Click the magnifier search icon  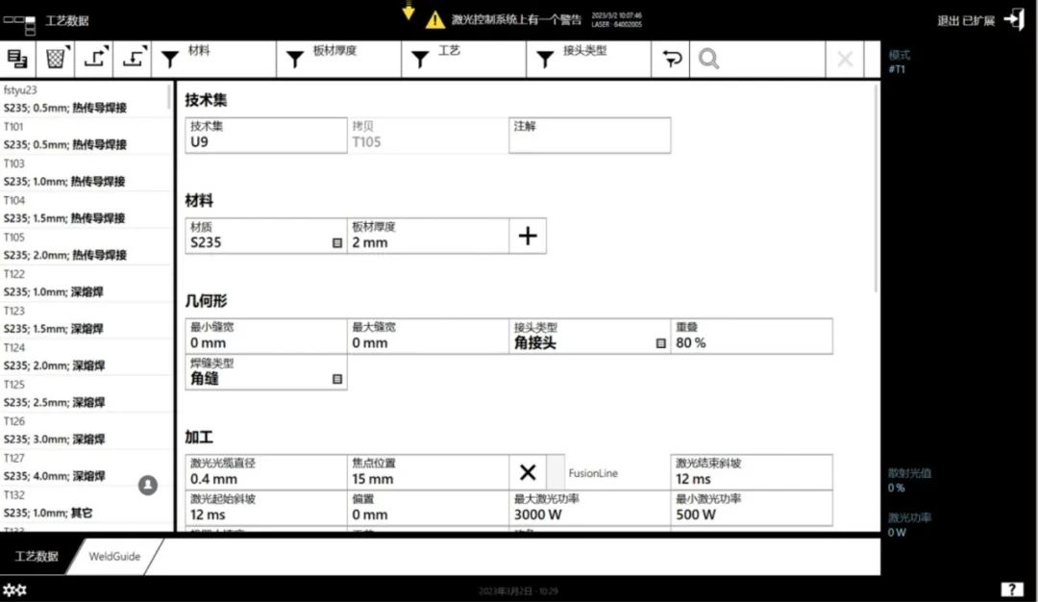pos(708,59)
